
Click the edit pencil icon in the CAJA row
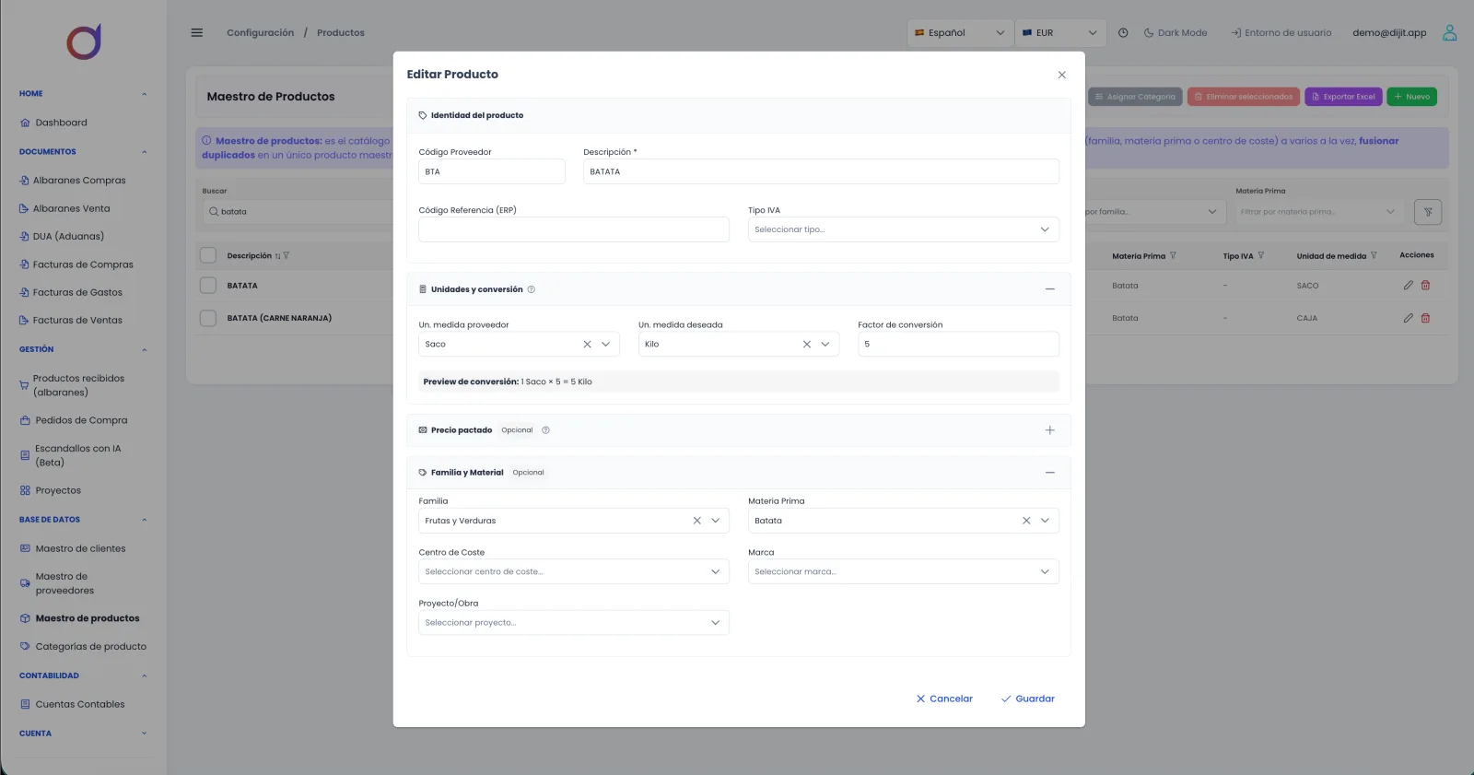pyautogui.click(x=1408, y=318)
